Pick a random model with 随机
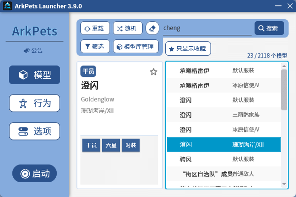Viewport: 296px width, 197px height. [x=128, y=29]
